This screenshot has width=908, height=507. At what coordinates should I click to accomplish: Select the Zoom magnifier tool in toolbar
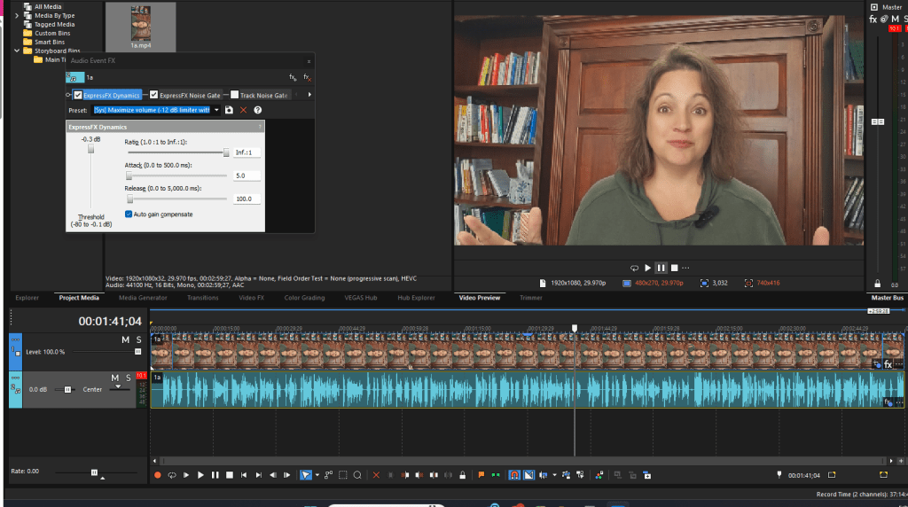(x=357, y=475)
